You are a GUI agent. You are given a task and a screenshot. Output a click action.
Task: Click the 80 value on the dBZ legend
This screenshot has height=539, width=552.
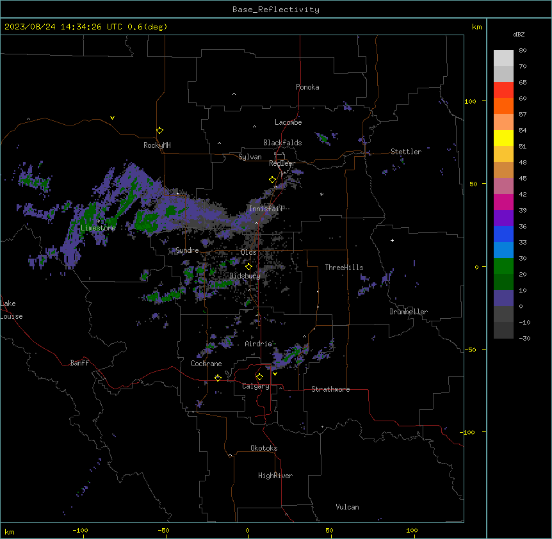[x=523, y=51]
